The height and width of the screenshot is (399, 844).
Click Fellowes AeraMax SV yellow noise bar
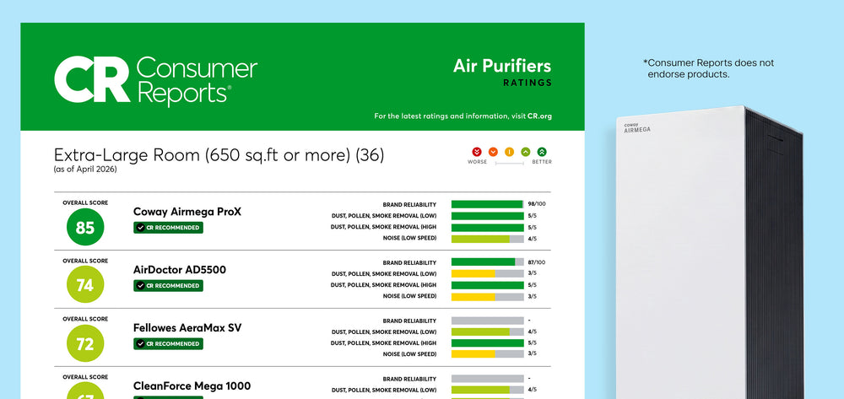pos(488,354)
